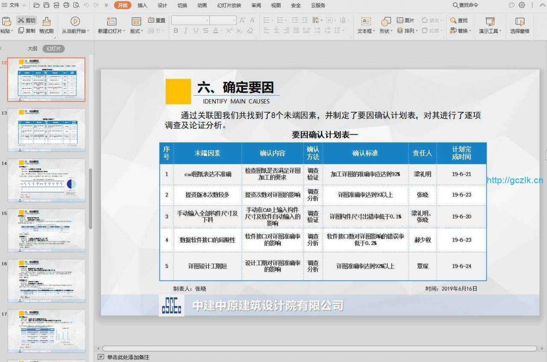Image resolution: width=547 pixels, height=362 pixels.
Task: Toggle Bold formatting
Action: (x=176, y=31)
